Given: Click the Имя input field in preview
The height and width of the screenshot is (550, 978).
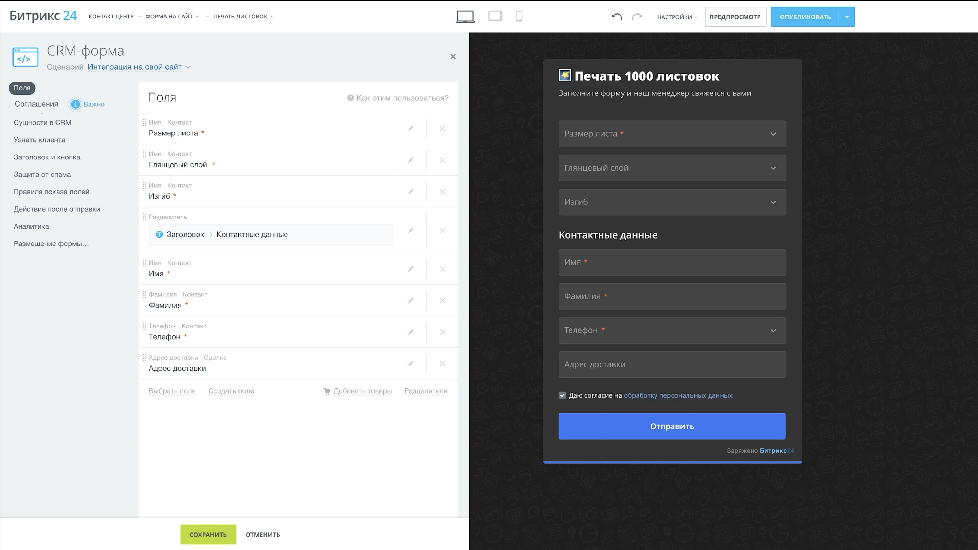Looking at the screenshot, I should coord(672,262).
